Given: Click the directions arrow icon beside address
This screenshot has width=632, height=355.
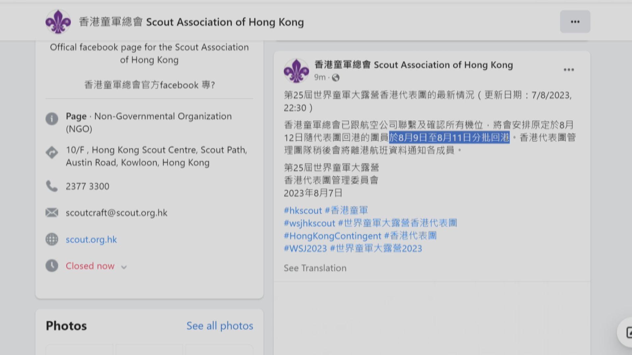Looking at the screenshot, I should tap(52, 153).
